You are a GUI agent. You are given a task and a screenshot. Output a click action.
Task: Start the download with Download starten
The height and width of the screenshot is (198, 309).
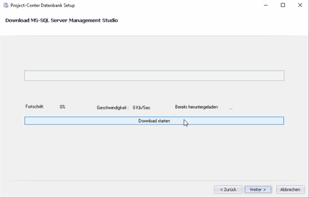pyautogui.click(x=154, y=121)
